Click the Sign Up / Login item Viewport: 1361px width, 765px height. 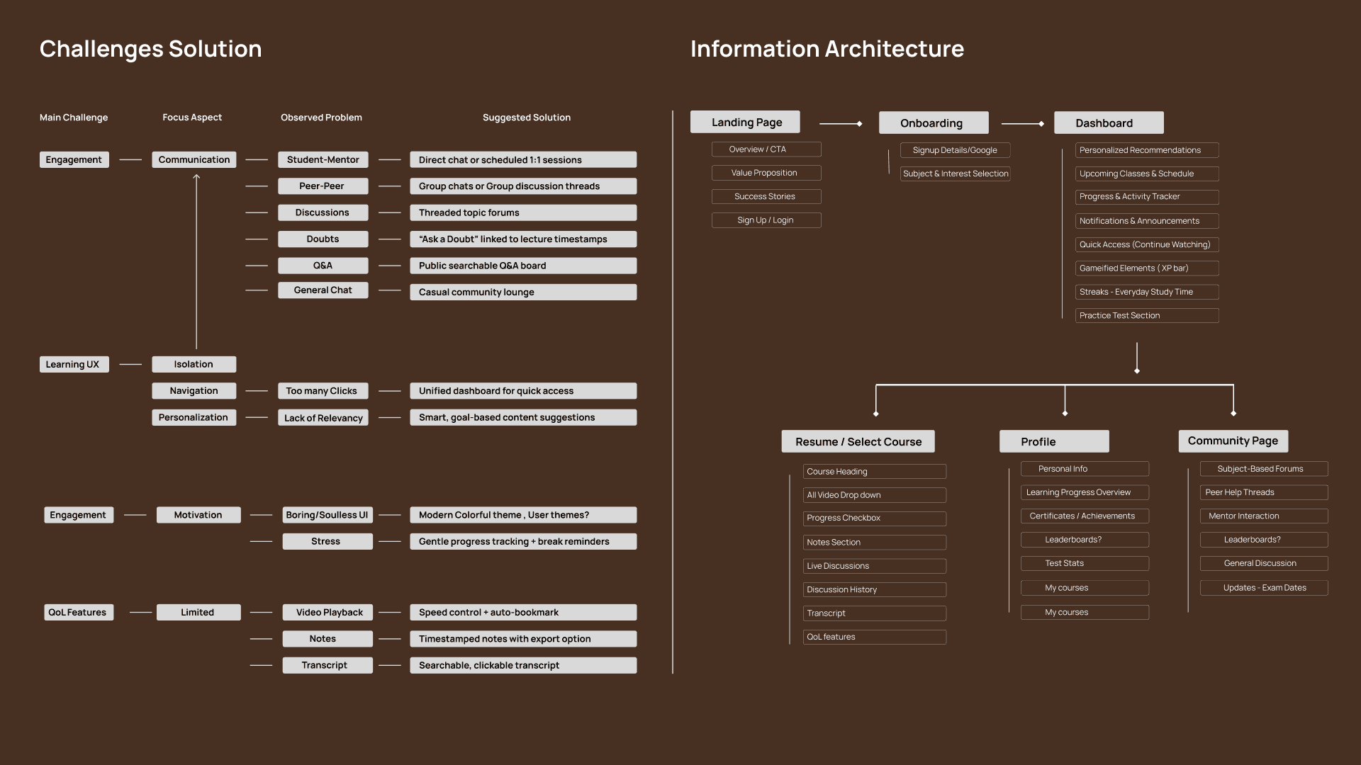(x=766, y=220)
